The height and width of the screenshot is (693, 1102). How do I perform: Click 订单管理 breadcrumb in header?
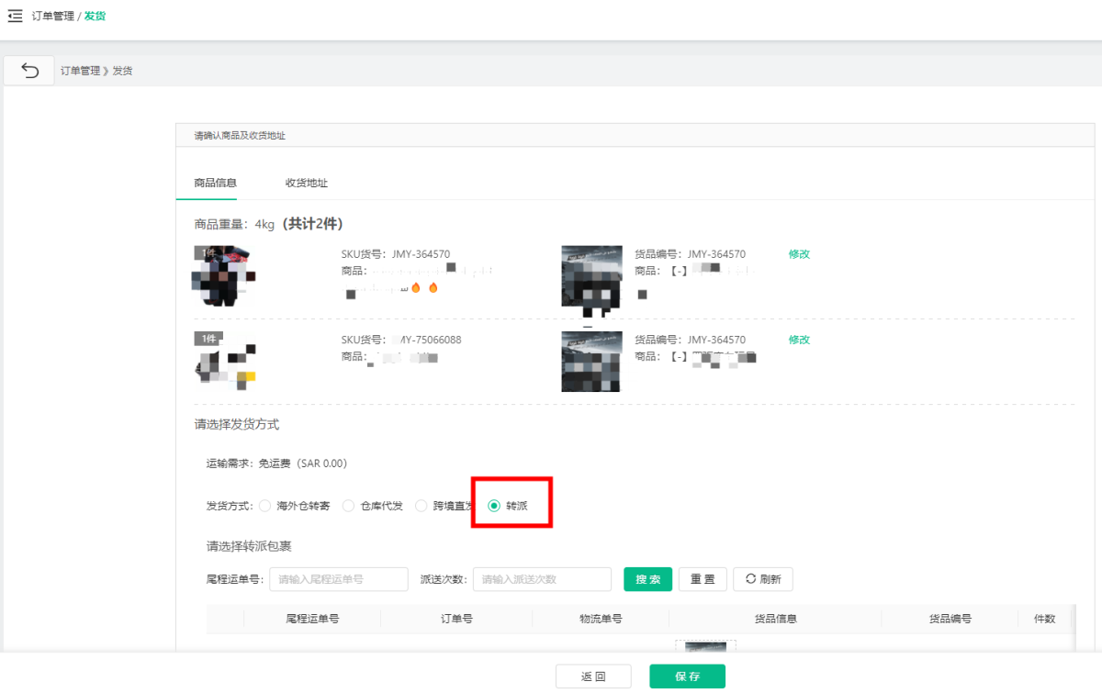pyautogui.click(x=53, y=16)
